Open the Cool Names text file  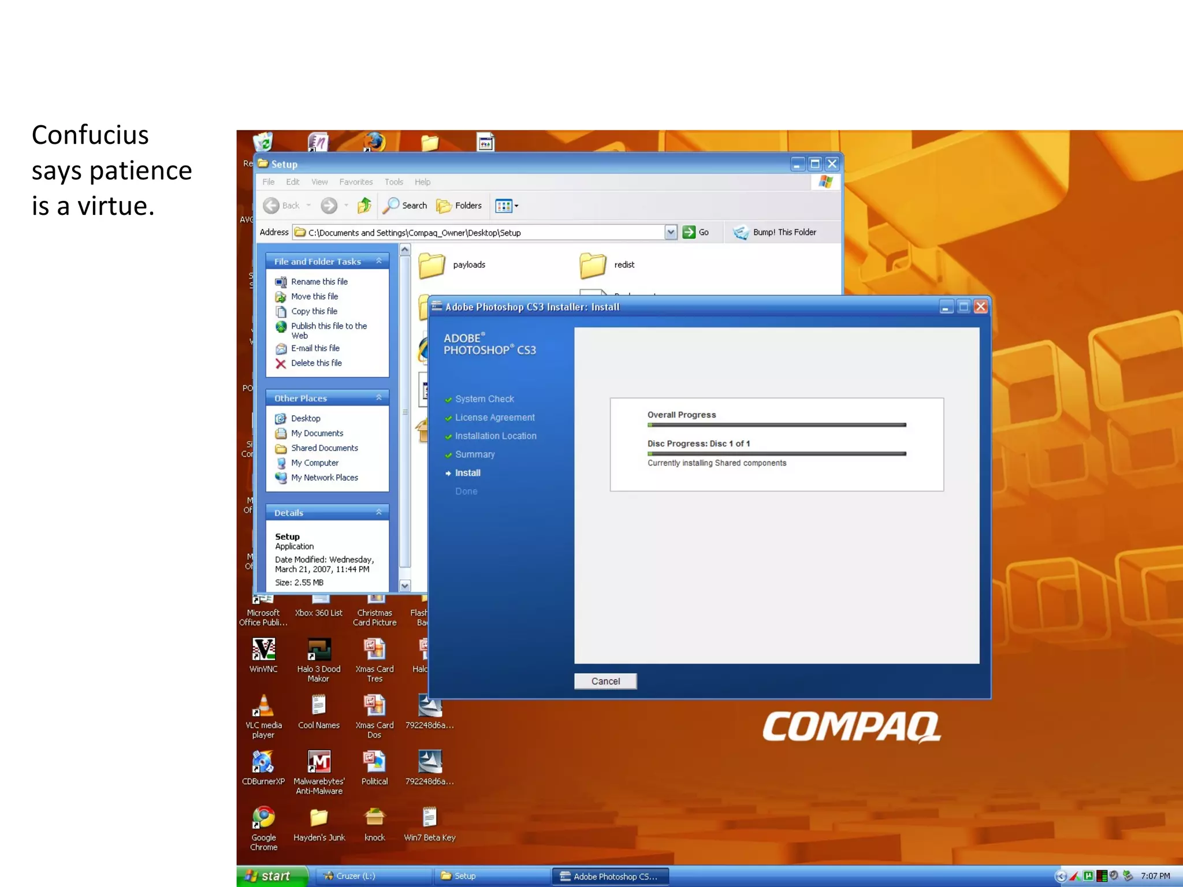(319, 711)
